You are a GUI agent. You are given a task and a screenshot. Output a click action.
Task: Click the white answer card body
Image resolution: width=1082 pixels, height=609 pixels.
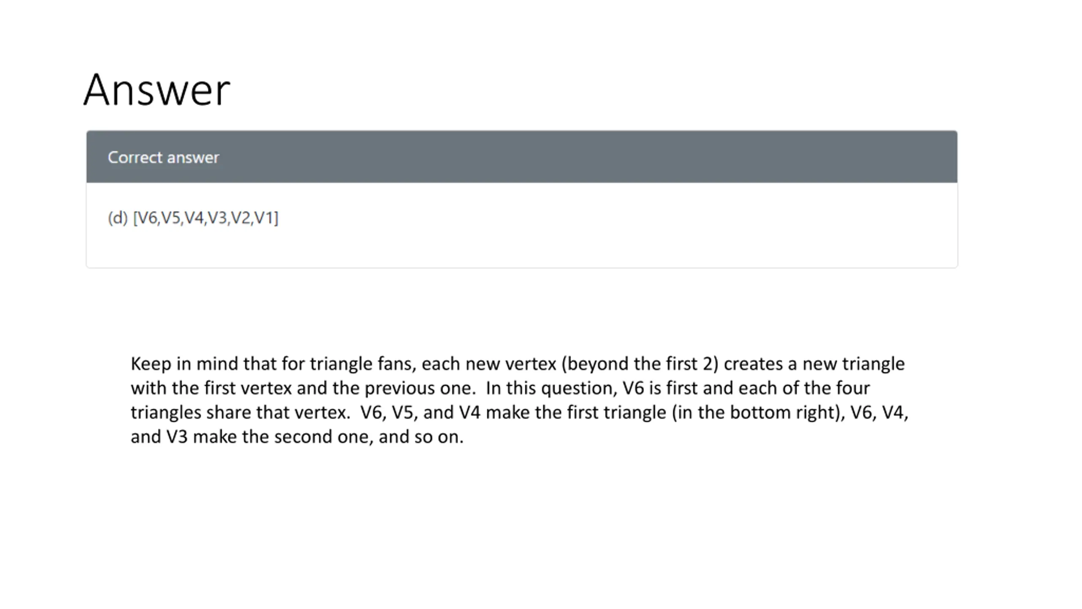[x=522, y=225]
